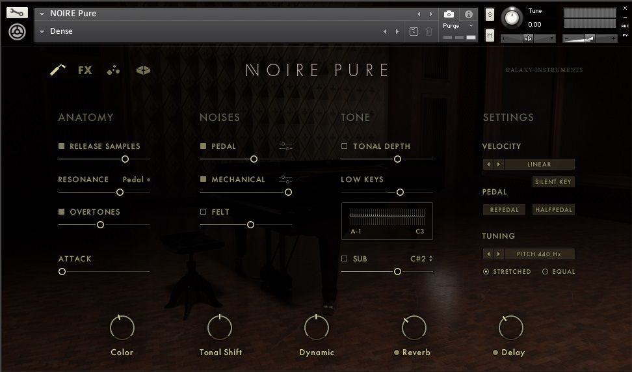Open the wrench instrument edit mode

(17, 13)
